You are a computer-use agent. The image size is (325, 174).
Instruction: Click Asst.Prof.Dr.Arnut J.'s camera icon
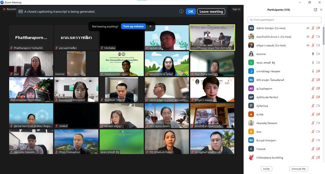pos(318,37)
